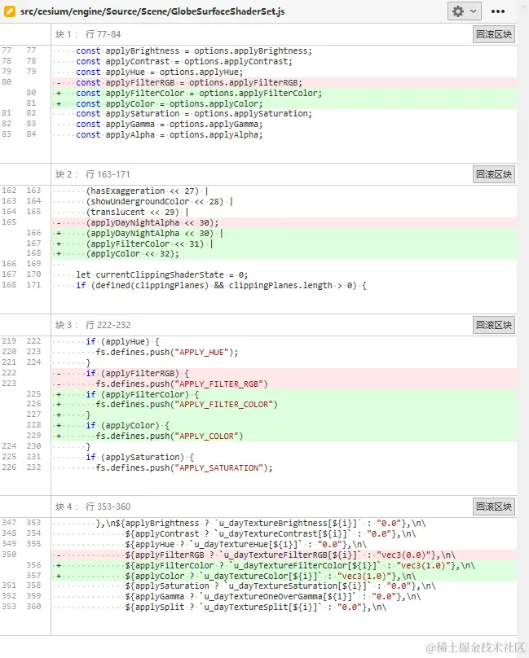The width and height of the screenshot is (529, 658).
Task: Select header text 块 4: 行 353-360
Action: pos(92,507)
